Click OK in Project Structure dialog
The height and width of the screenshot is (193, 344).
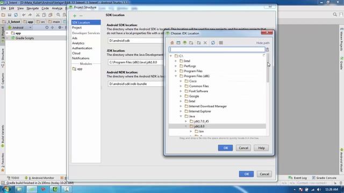246,174
